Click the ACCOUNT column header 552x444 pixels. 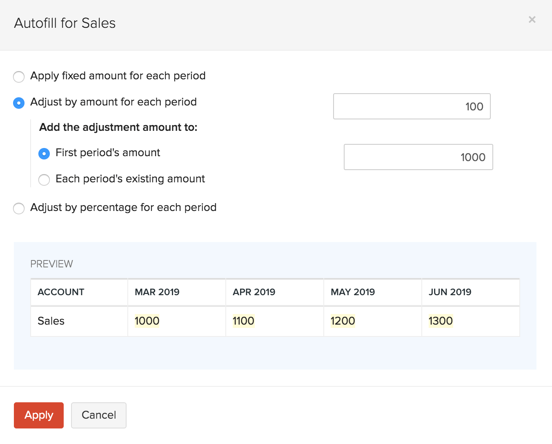(61, 292)
